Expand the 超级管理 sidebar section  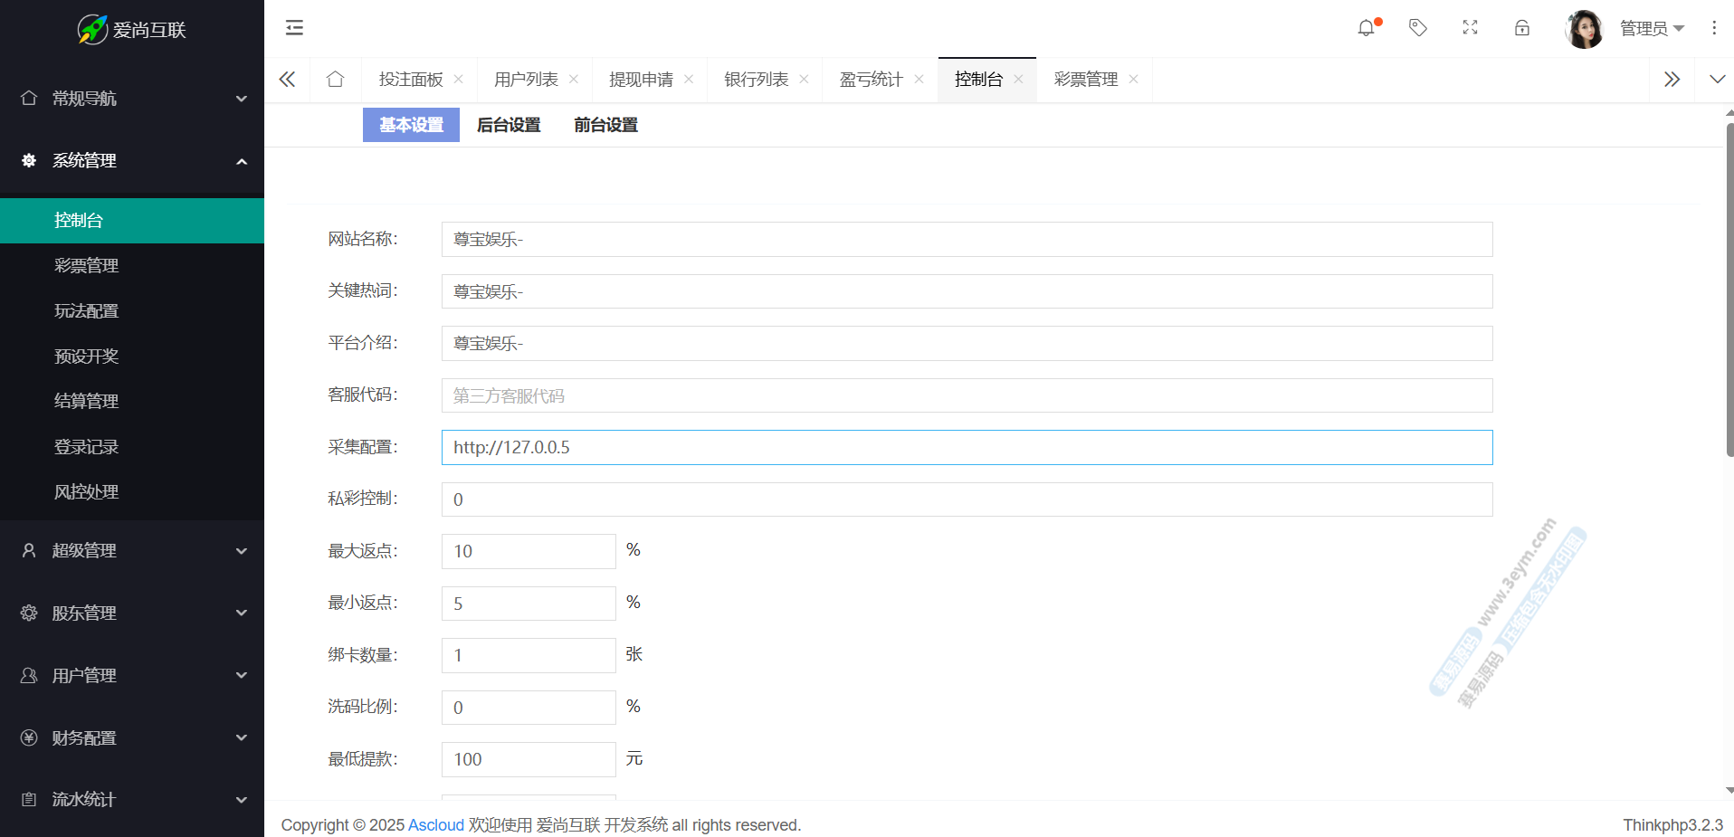[x=132, y=551]
